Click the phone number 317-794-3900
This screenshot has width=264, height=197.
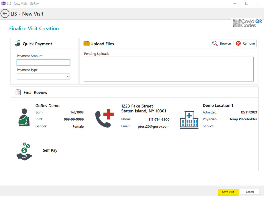tap(159, 119)
